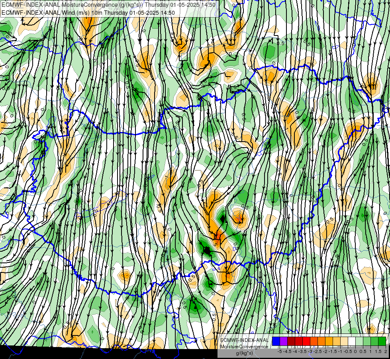Click the blue legend swatch for -5 to -4.5

[x=276, y=341]
